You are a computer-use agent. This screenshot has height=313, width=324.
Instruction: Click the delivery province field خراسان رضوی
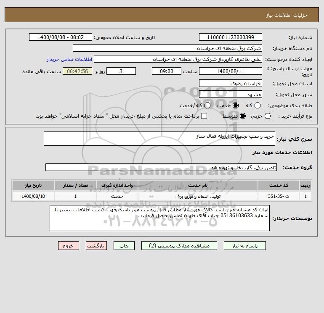(x=231, y=83)
